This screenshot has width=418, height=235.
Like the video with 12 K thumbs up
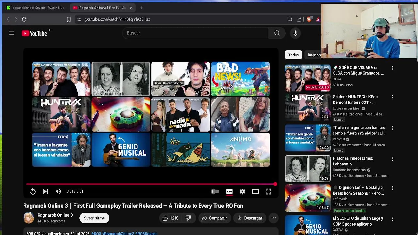point(170,218)
